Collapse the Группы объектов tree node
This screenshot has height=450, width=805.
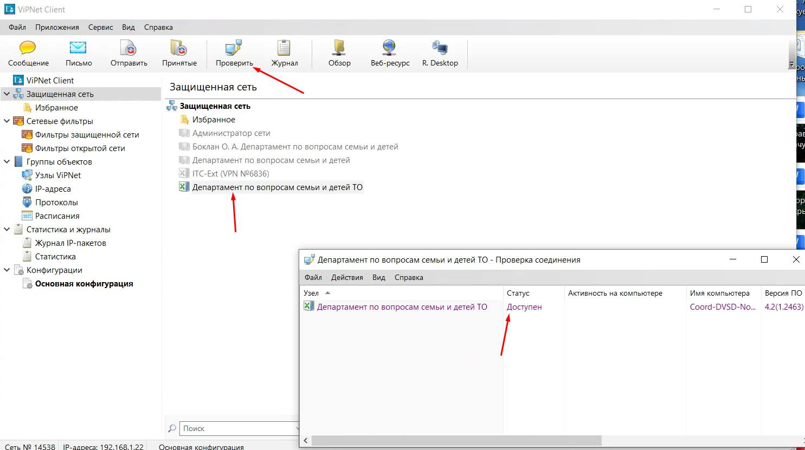pos(7,162)
